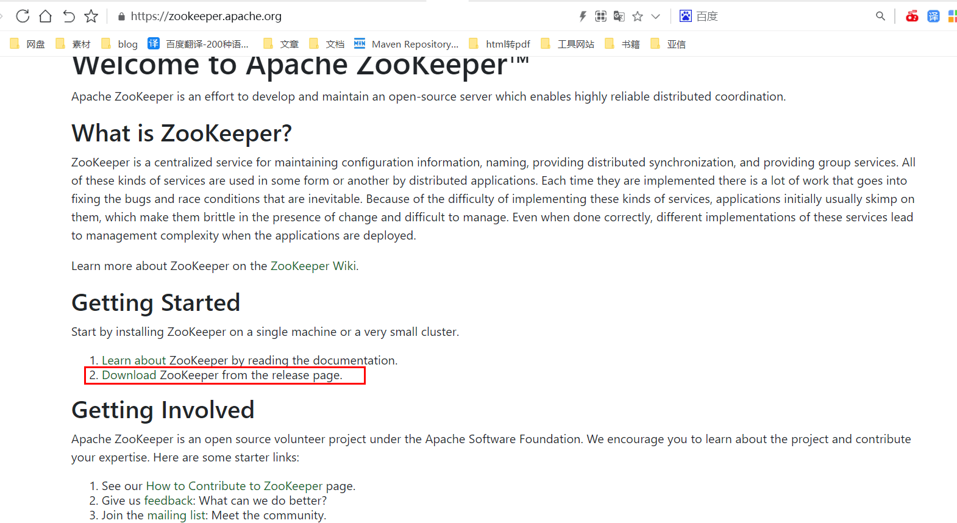Click the Baidu paw search engine icon

(x=686, y=16)
